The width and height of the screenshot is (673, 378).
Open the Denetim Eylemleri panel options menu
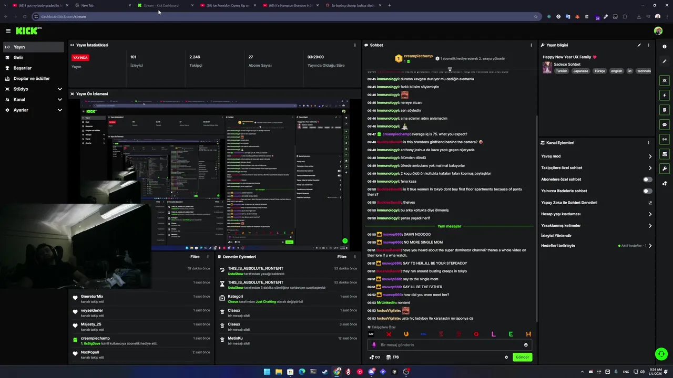[x=355, y=257]
